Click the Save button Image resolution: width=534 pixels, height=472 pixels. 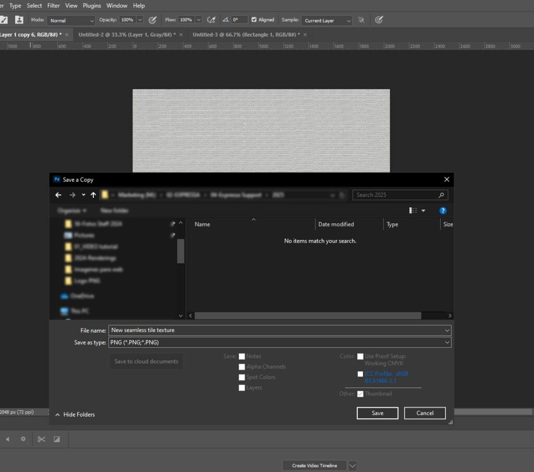[x=378, y=413]
